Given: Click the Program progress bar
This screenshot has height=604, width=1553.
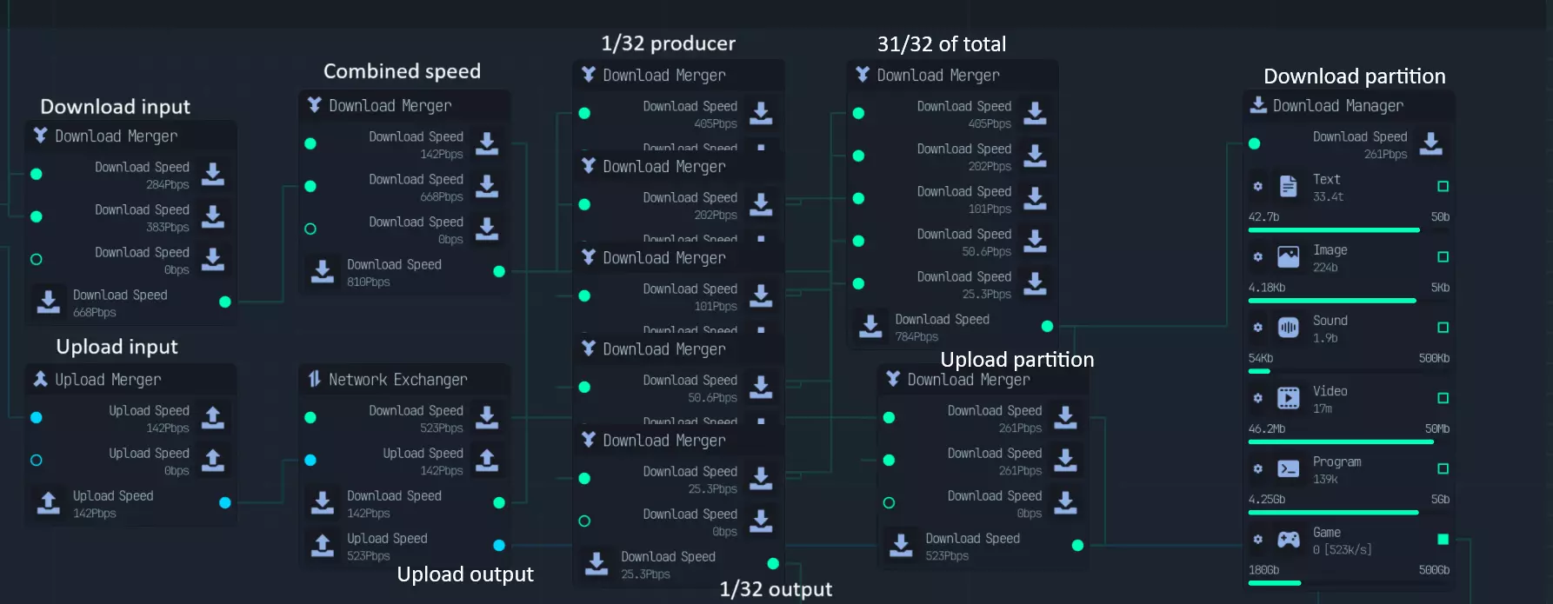Looking at the screenshot, I should (1333, 513).
